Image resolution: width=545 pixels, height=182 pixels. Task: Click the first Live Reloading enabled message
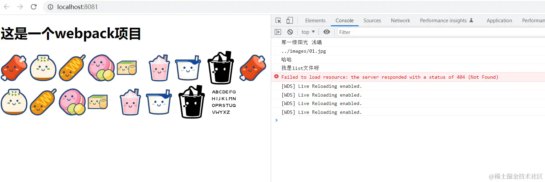321,86
